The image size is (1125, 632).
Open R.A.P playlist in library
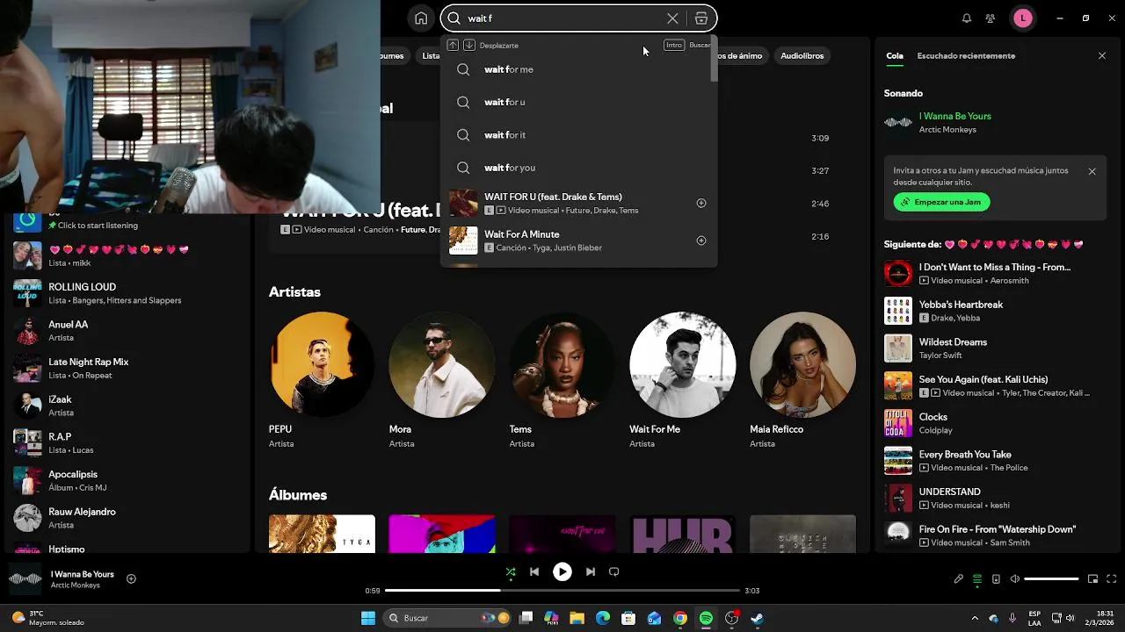pyautogui.click(x=127, y=443)
